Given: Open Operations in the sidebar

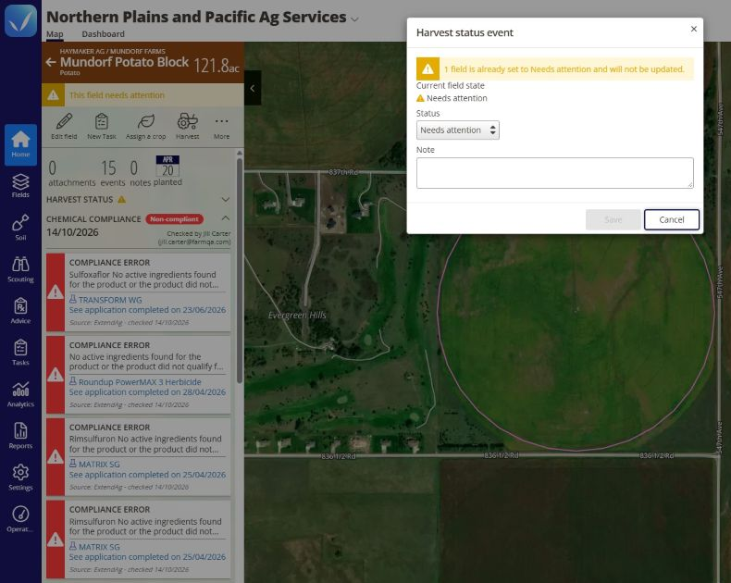Looking at the screenshot, I should pos(20,518).
